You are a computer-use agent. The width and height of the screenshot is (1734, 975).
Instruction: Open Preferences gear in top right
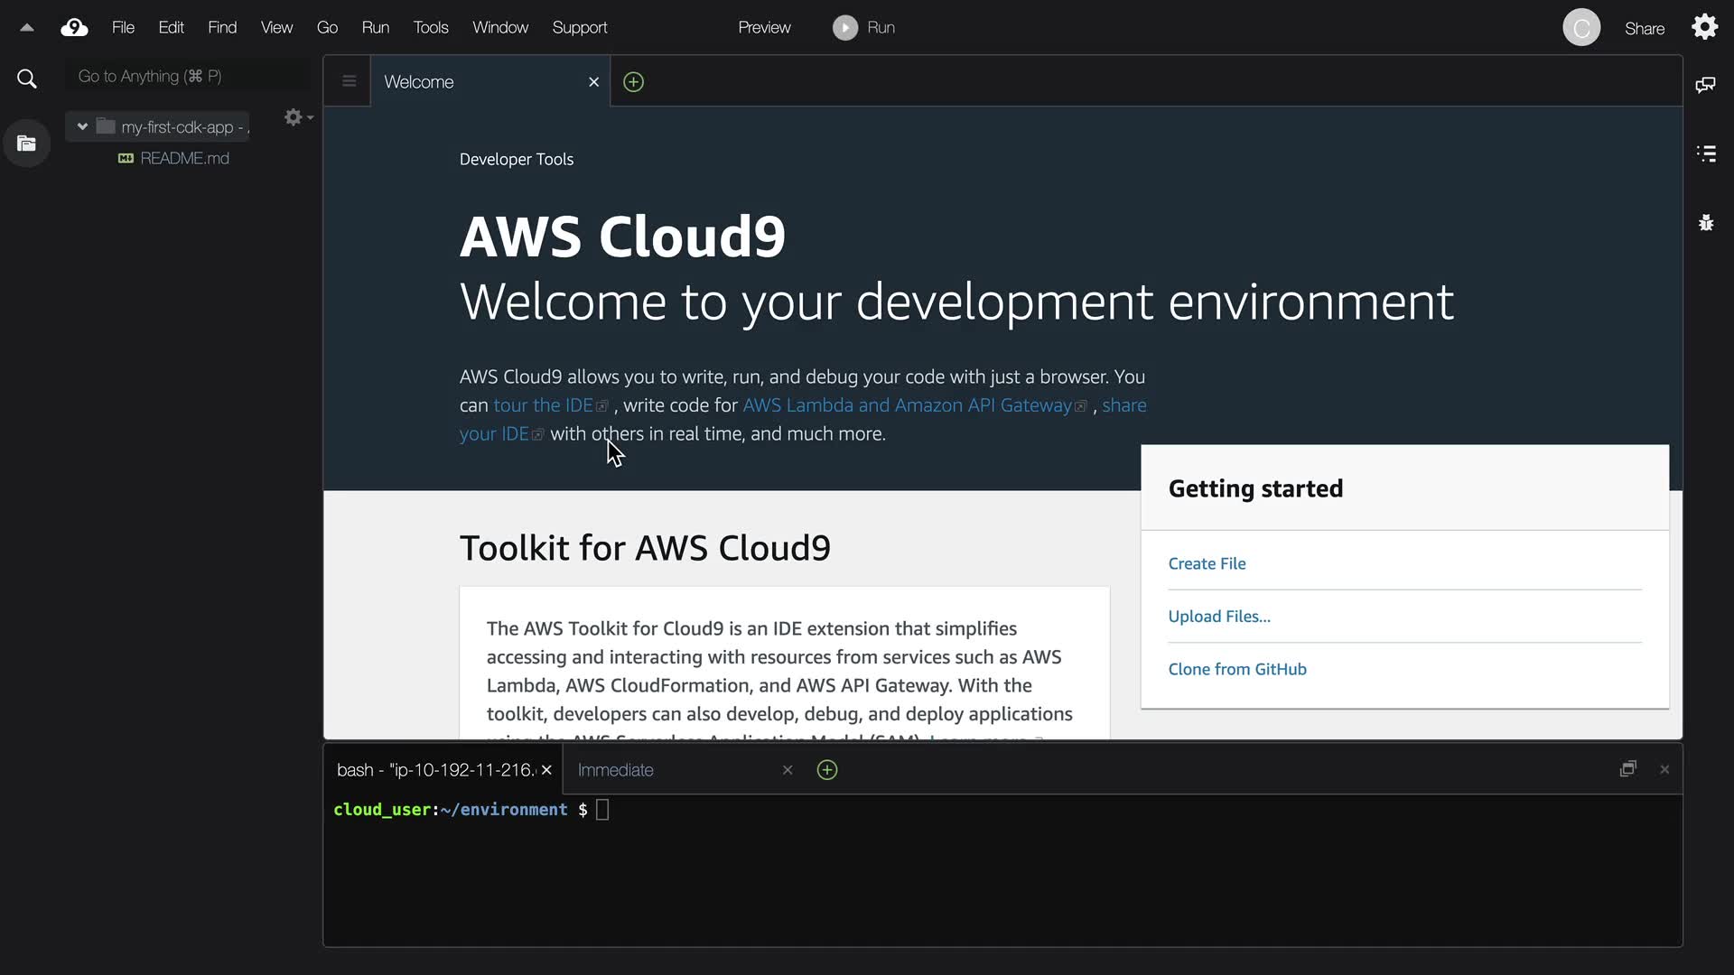pyautogui.click(x=1704, y=27)
